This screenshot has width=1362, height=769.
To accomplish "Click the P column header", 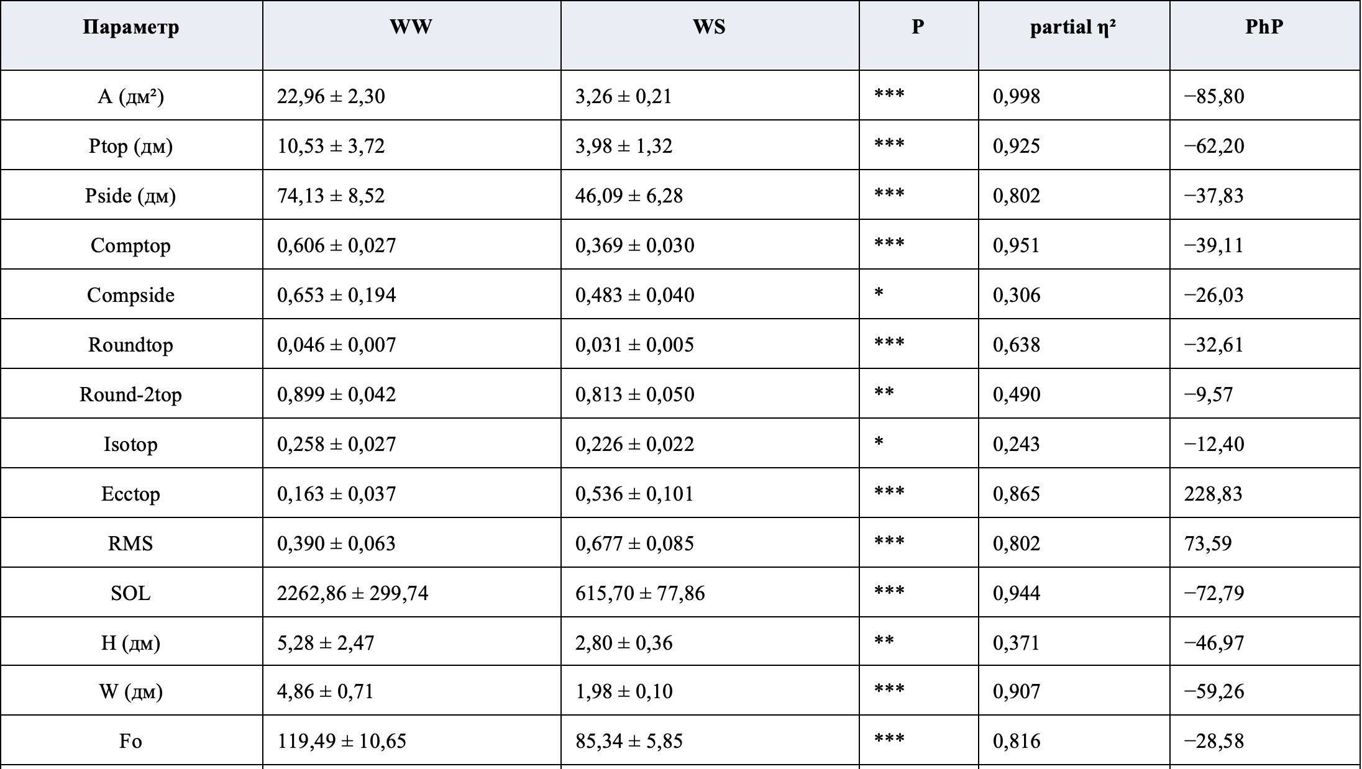I will click(918, 27).
